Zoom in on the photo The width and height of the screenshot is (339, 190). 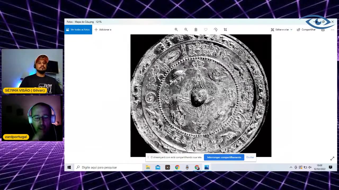(176, 30)
